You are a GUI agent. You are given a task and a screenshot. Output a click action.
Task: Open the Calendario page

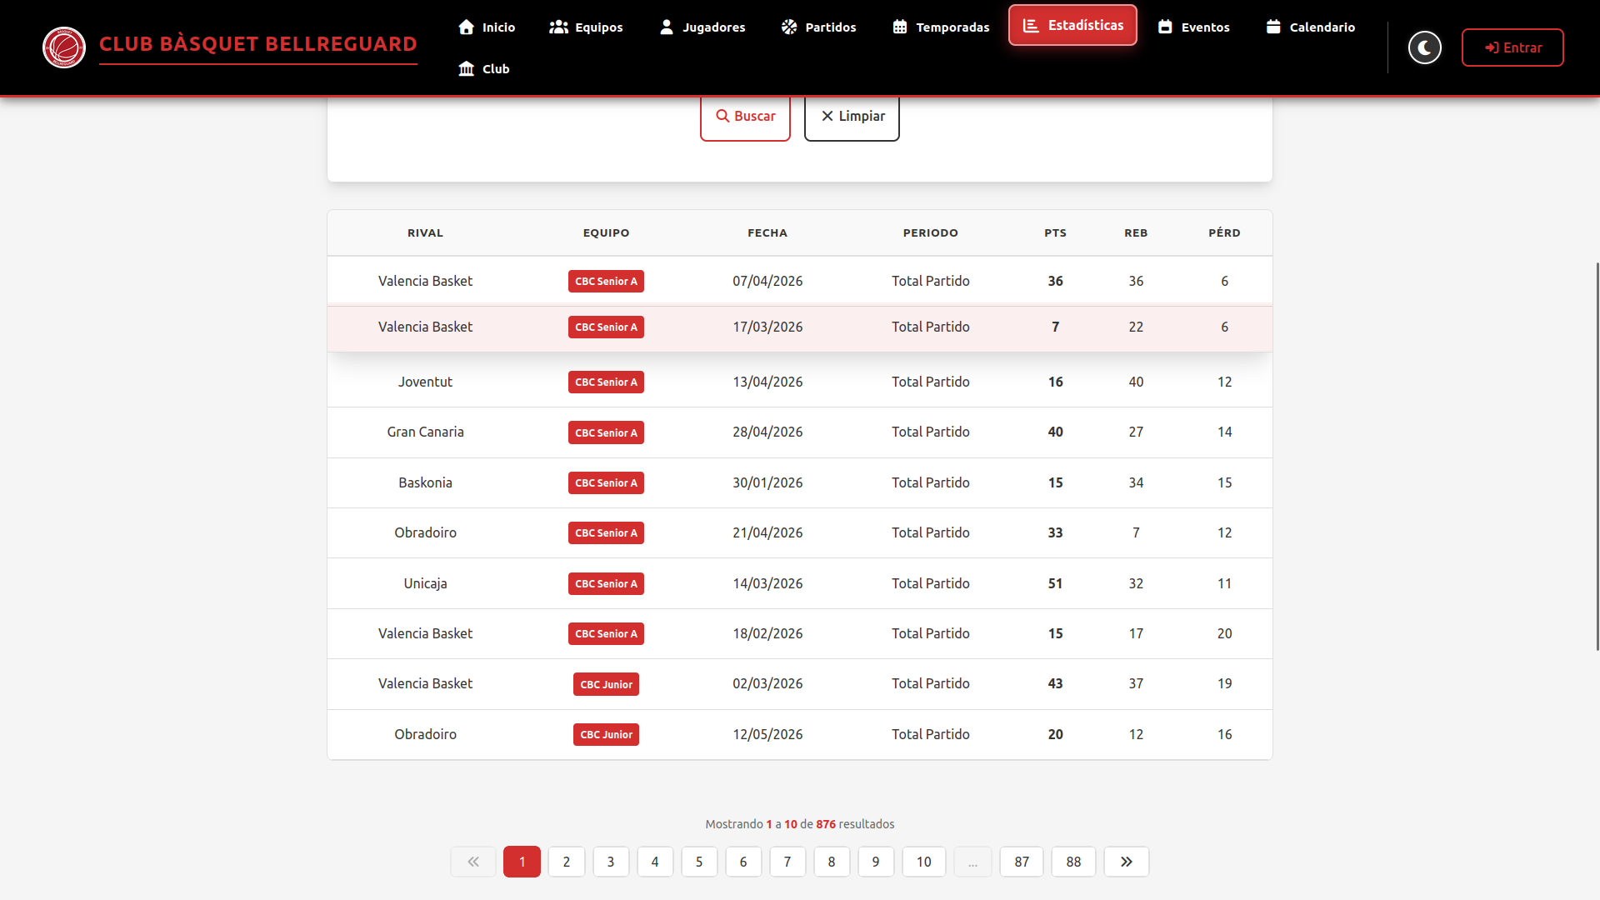tap(1310, 27)
